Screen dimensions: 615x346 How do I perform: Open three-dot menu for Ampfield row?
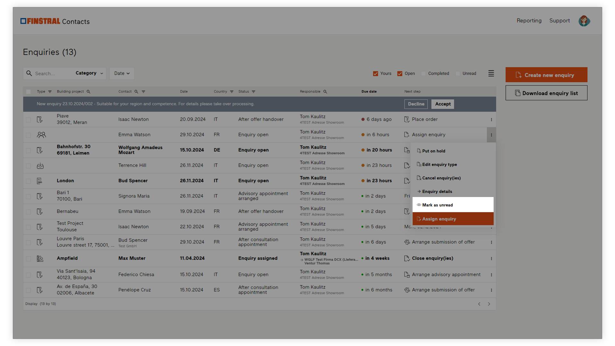491,259
